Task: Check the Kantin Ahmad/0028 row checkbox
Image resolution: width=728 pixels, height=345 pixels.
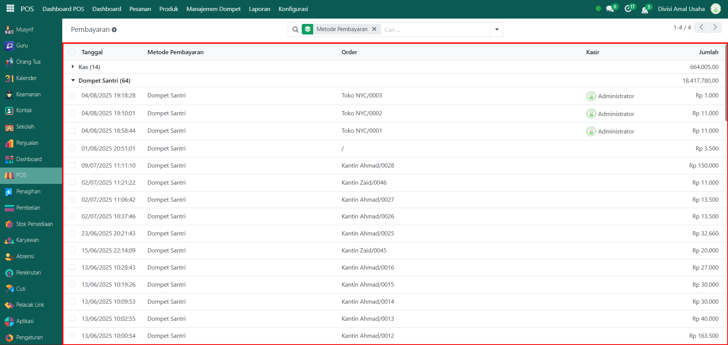Action: (72, 166)
